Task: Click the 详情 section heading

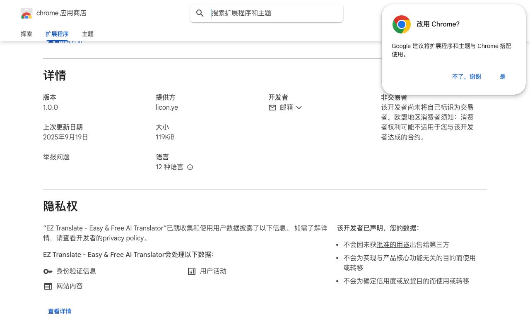Action: (x=55, y=76)
